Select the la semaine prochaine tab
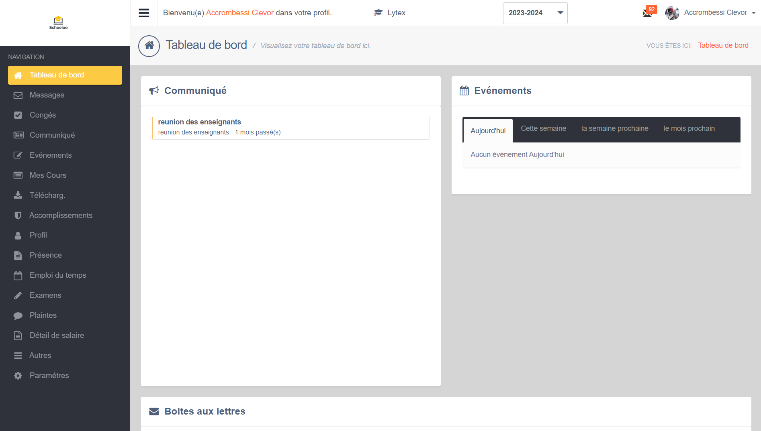The width and height of the screenshot is (761, 431). 614,128
